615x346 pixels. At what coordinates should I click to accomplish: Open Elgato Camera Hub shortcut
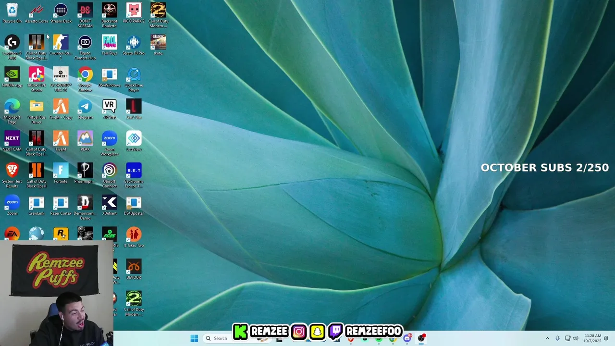[85, 48]
